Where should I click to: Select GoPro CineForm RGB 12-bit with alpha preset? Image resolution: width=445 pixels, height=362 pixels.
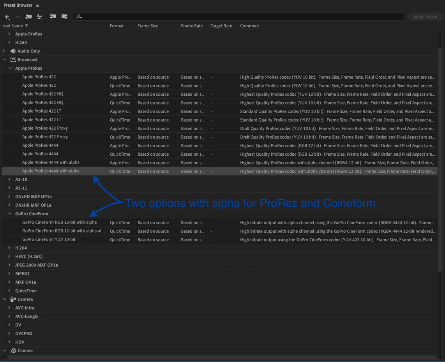219,223
